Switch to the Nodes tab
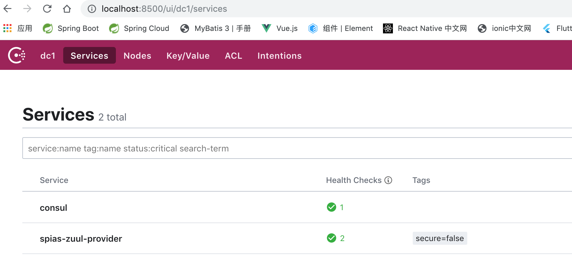The width and height of the screenshot is (572, 280). [137, 56]
